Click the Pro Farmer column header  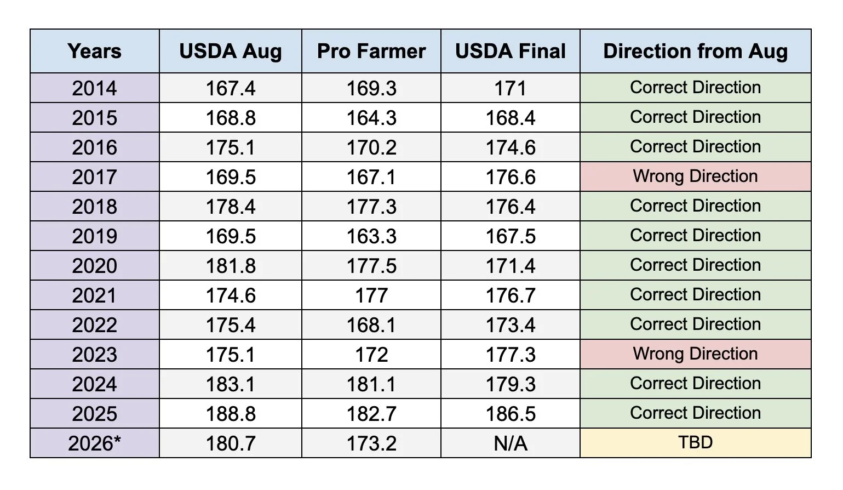371,51
